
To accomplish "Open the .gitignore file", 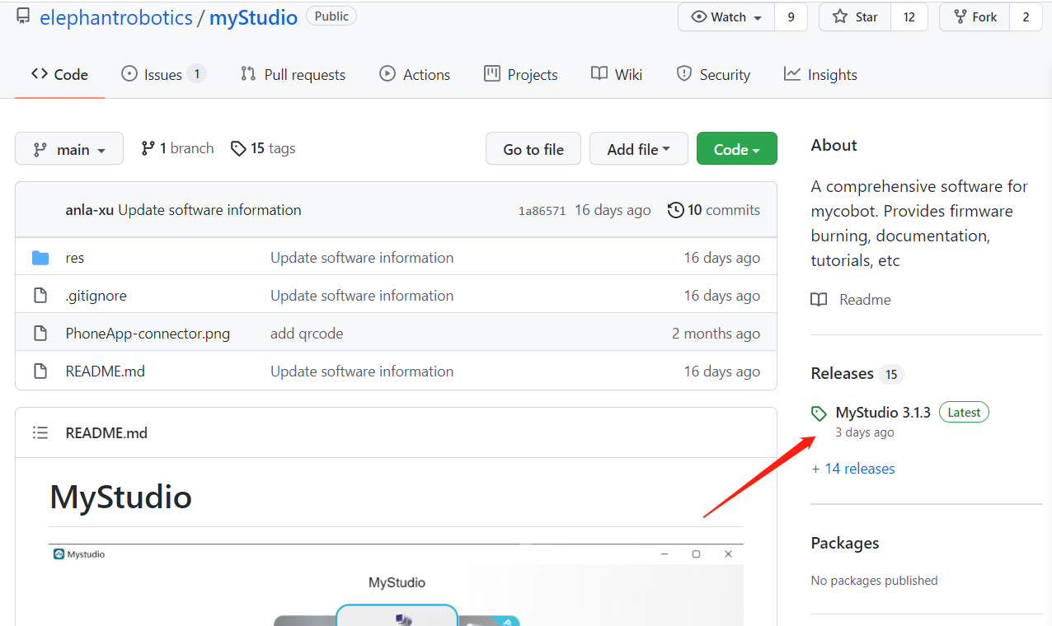I will (96, 296).
